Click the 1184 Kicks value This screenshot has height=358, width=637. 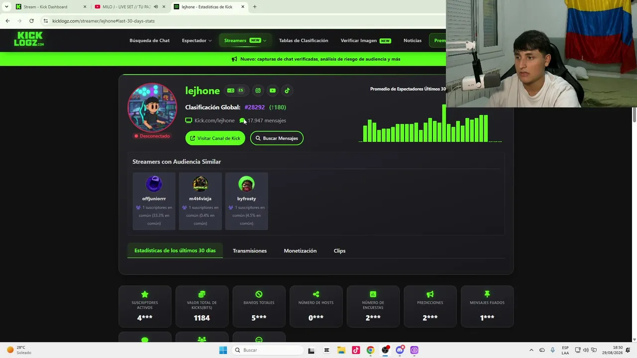202,318
